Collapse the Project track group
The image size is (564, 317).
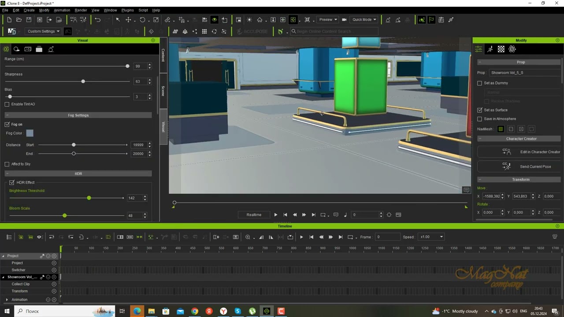click(3, 256)
